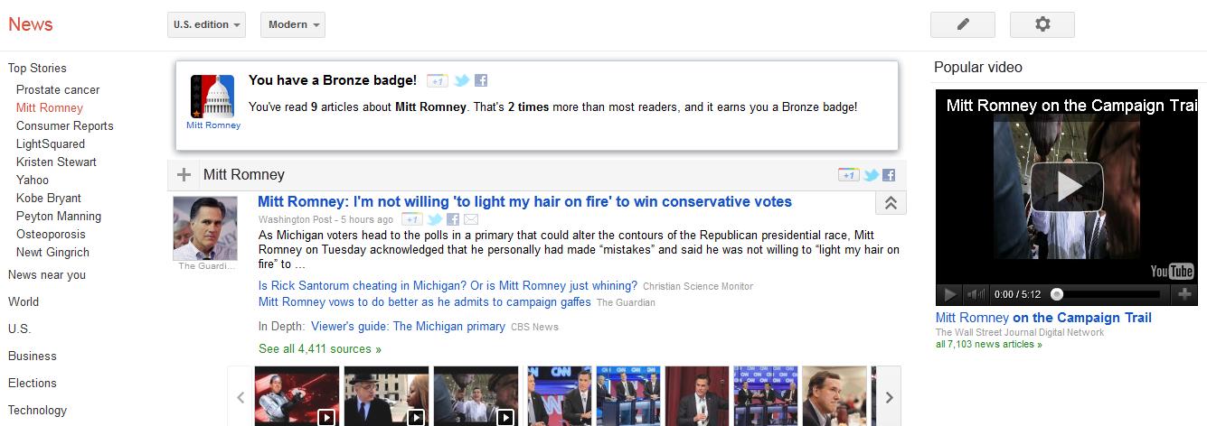Click the Facebook icon in the Mitt Romney section header
The width and height of the screenshot is (1207, 426).
(889, 175)
